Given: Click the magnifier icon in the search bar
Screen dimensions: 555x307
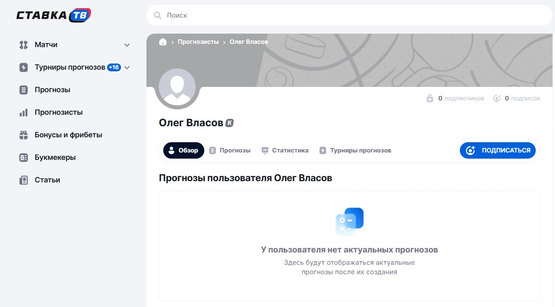Looking at the screenshot, I should pos(158,15).
